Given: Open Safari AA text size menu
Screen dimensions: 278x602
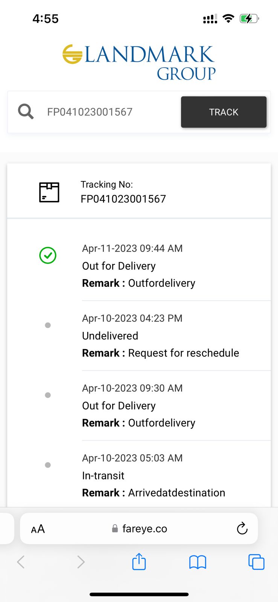Looking at the screenshot, I should [x=38, y=529].
